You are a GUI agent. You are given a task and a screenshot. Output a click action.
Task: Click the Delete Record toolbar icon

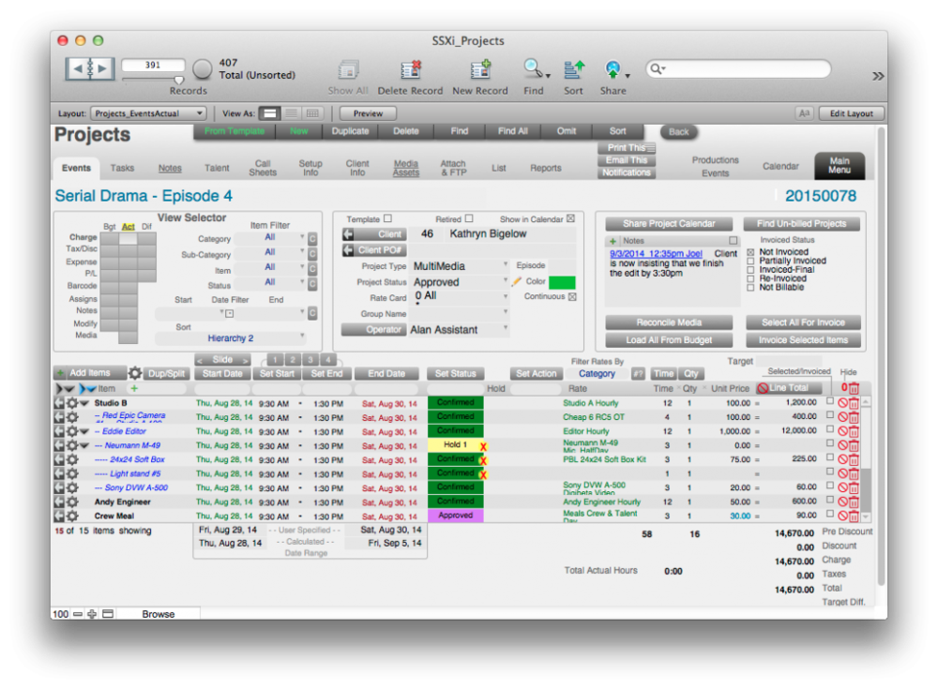410,70
